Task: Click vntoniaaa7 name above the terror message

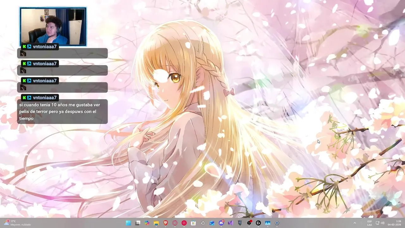Action: point(45,98)
